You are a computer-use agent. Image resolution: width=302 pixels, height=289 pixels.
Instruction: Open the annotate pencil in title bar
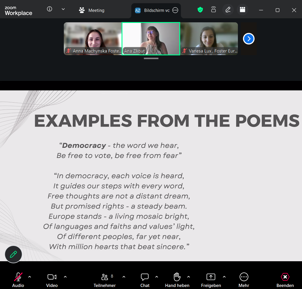[x=228, y=10]
